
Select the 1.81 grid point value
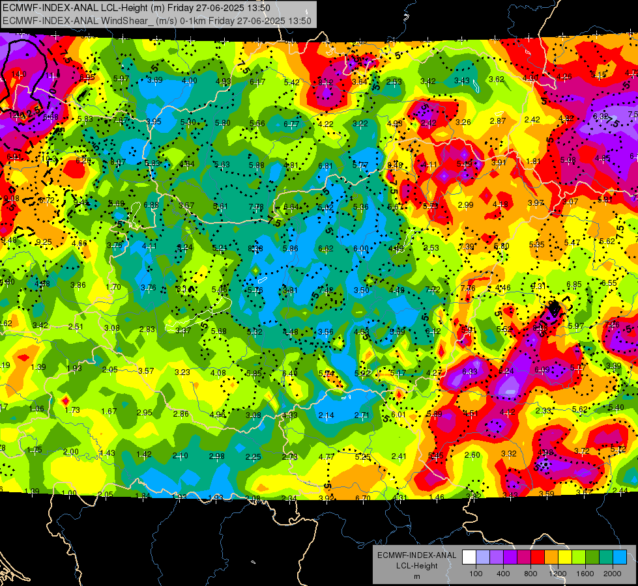click(533, 161)
